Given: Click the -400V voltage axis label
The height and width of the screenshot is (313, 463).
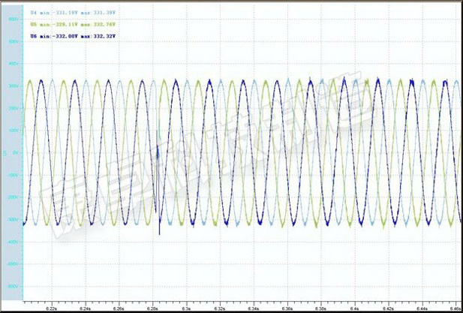Looking at the screenshot, I should coord(13,242).
